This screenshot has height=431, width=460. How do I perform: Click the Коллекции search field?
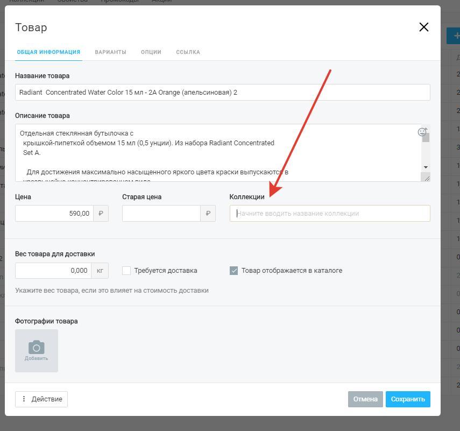point(330,213)
